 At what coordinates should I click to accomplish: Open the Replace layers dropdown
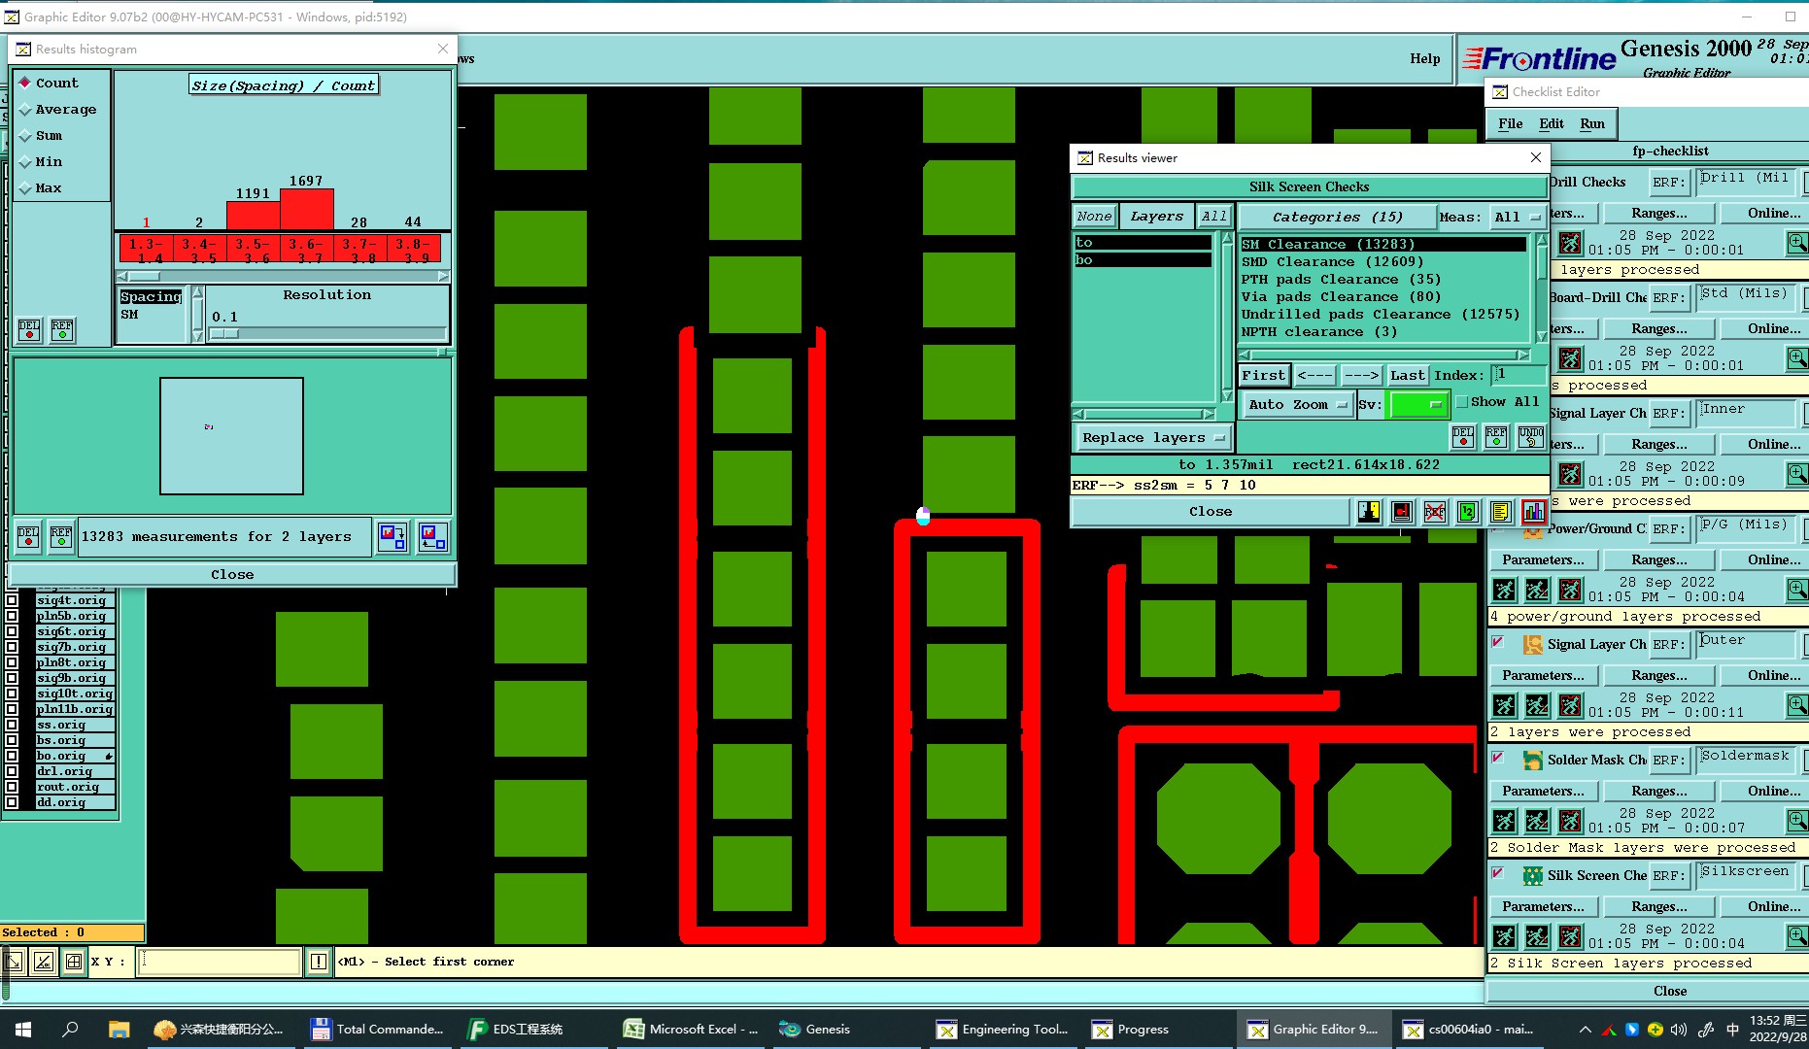click(1153, 438)
